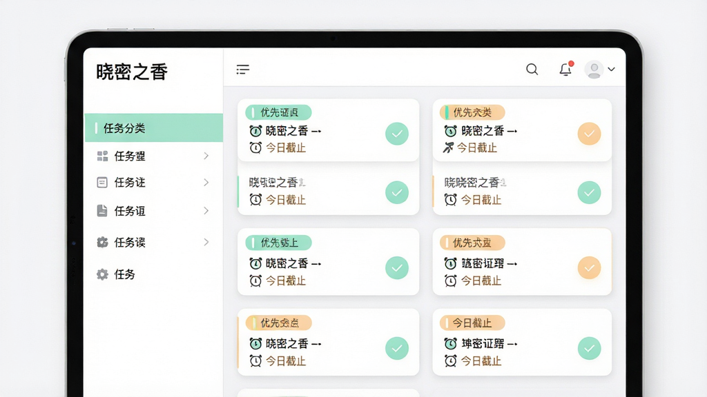Toggle check circle in orange-bar 晓晓密之香 card
Viewport: 707px width, 397px height.
click(x=590, y=193)
